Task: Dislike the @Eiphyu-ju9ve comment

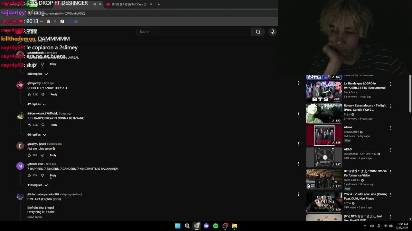Action: [42, 155]
